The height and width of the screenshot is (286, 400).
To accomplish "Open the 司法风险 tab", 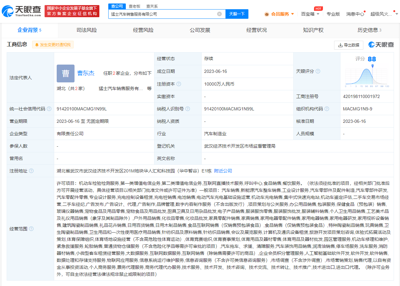I will tap(87, 30).
